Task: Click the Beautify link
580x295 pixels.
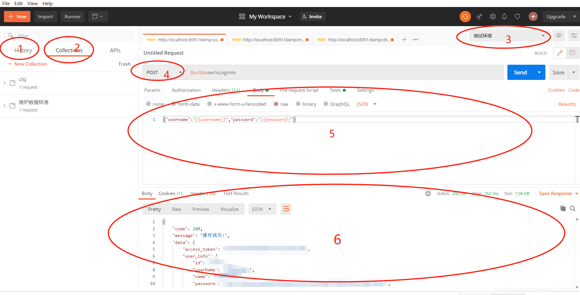Action: click(567, 104)
